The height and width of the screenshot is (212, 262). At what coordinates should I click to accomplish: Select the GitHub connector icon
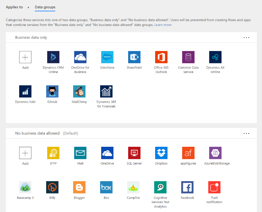tap(52, 91)
